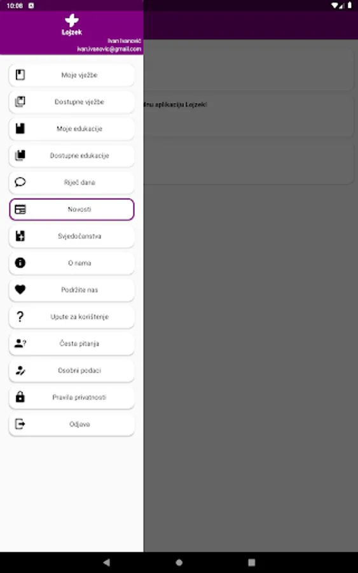This screenshot has height=573, width=358.
Task: Tap the ivan.ivanovic@gmail.com email text
Action: tap(109, 49)
